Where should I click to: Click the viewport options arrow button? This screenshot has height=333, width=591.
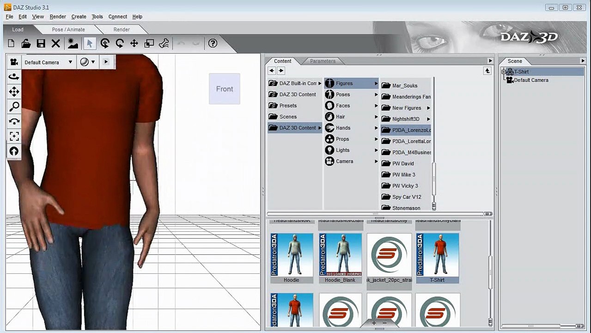106,62
